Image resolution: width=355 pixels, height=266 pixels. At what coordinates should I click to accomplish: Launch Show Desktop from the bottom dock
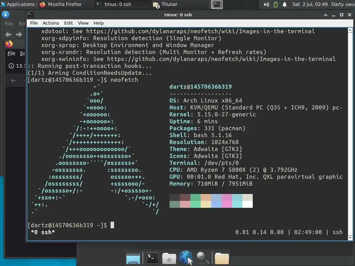133,258
